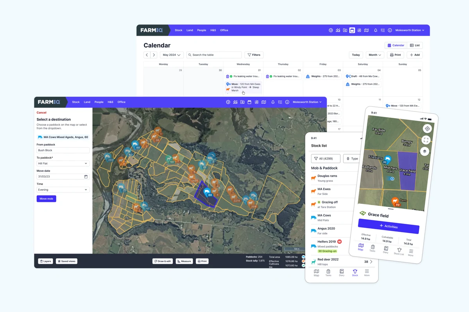Switch to the Calendar view toggle
This screenshot has height=312, width=469.
pyautogui.click(x=396, y=45)
